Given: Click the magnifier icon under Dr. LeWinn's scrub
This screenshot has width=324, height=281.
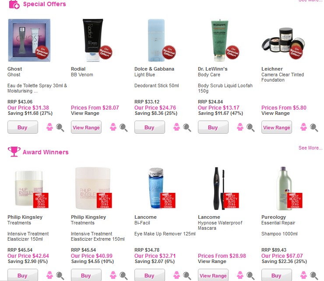Looking at the screenshot, I should tap(250, 128).
